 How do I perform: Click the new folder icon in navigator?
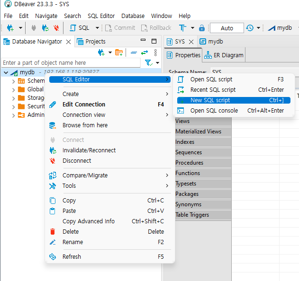click(x=119, y=52)
